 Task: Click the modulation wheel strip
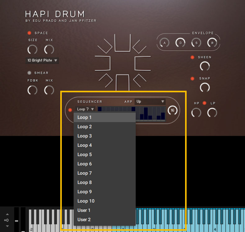pyautogui.click(x=23, y=220)
